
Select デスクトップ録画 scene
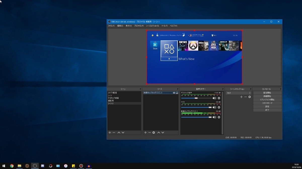coord(124,98)
